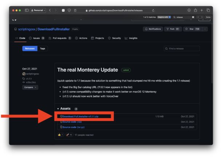Screen dimensions: 222x157
Task: Click the Safari downloads icon
Action: [189, 10]
